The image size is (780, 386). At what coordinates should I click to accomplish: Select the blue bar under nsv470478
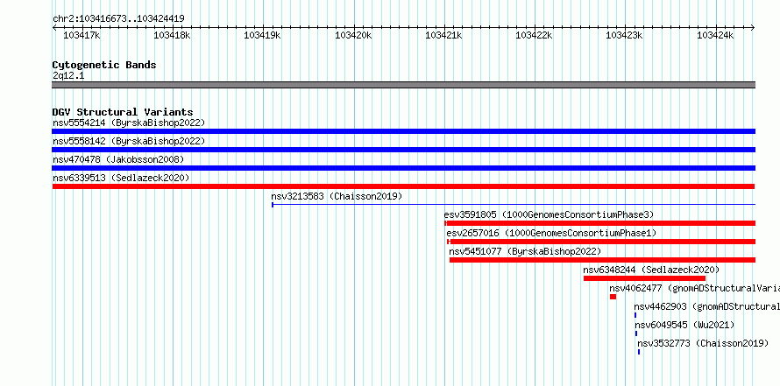tap(403, 168)
